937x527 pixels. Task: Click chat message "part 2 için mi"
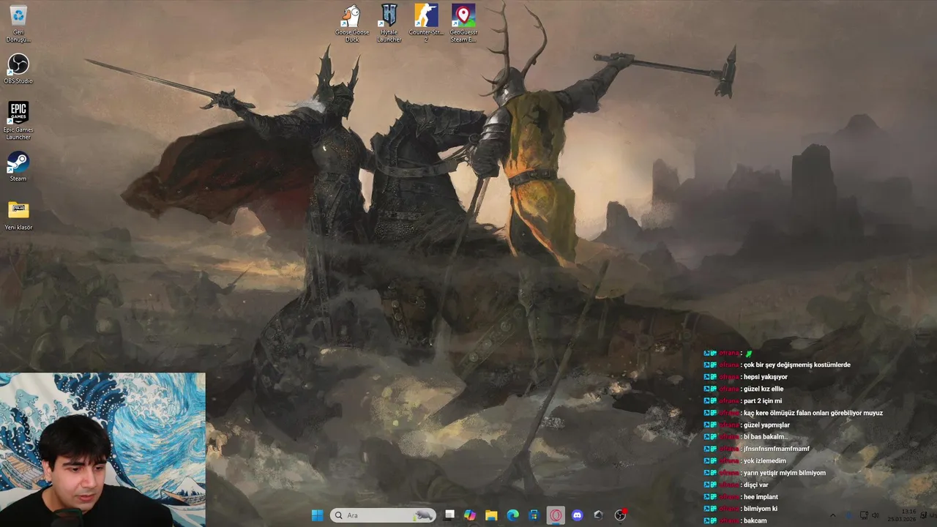[x=763, y=401]
